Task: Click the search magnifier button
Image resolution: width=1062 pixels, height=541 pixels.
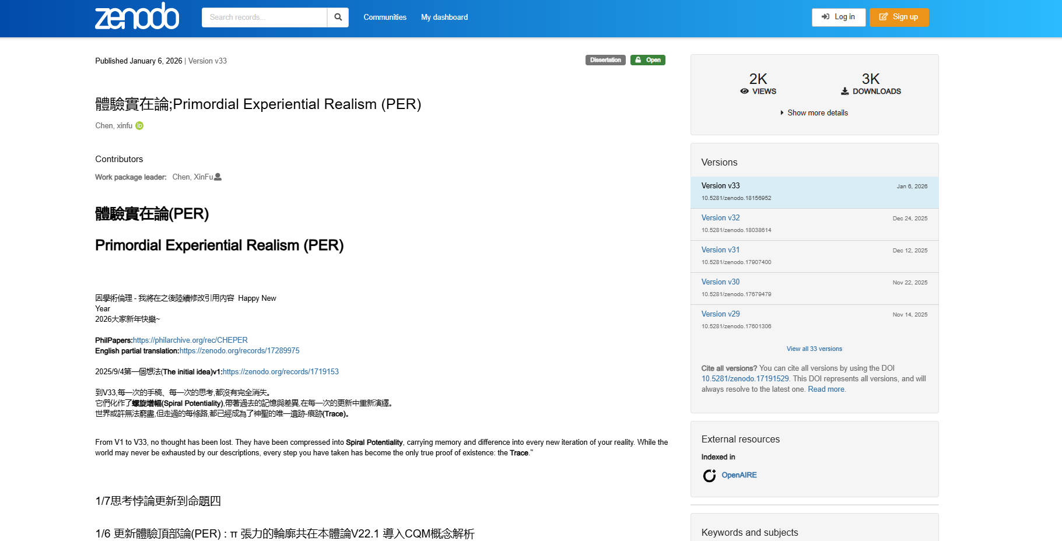Action: pos(338,17)
